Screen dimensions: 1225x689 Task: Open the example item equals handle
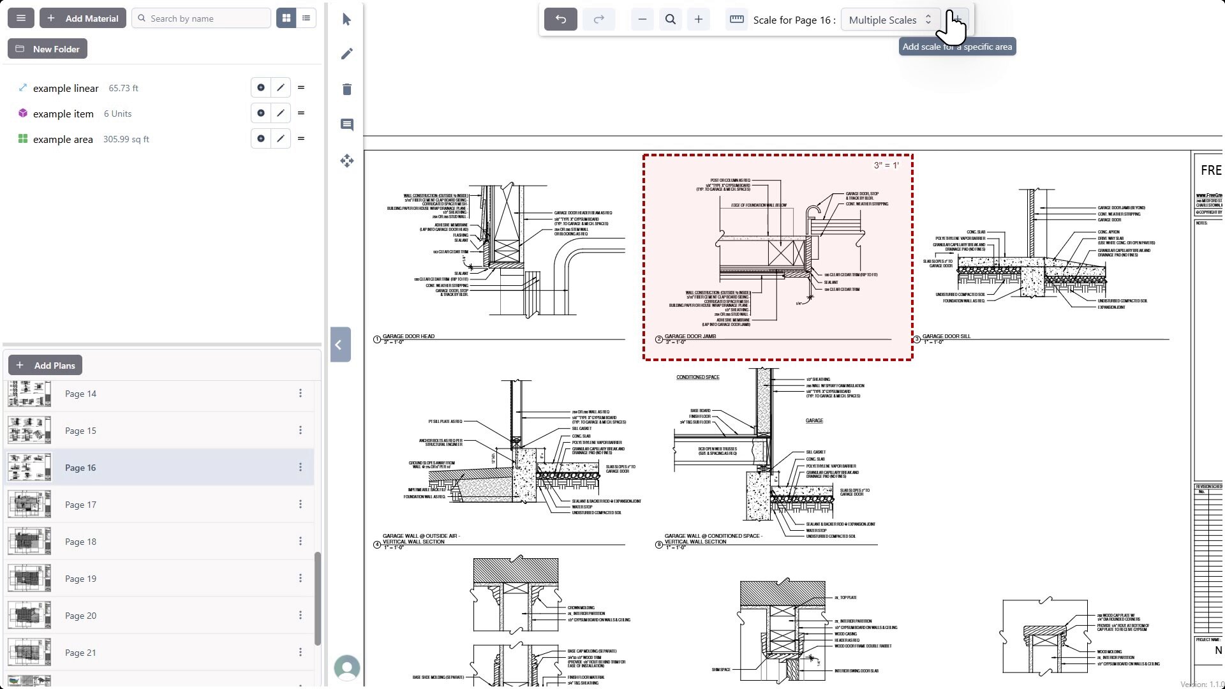(x=301, y=113)
